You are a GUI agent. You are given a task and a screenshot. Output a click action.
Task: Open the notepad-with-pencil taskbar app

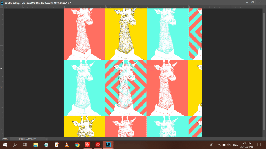point(56,145)
